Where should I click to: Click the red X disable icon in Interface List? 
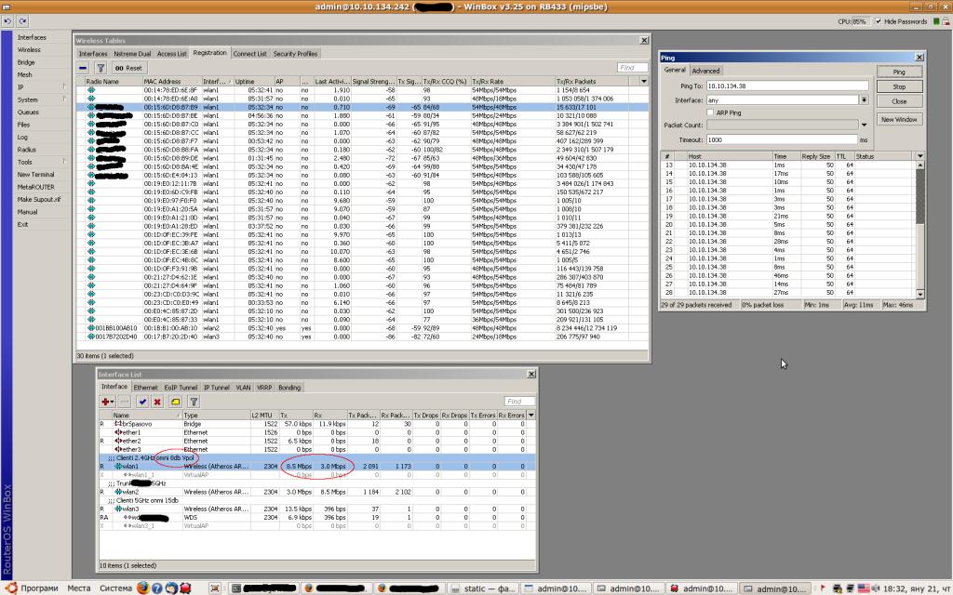click(157, 402)
